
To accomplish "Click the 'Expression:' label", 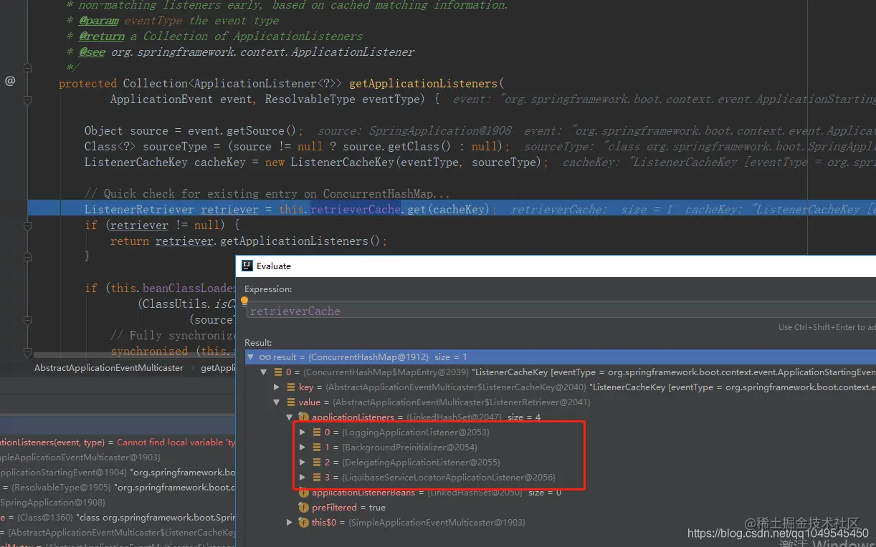I will click(268, 289).
